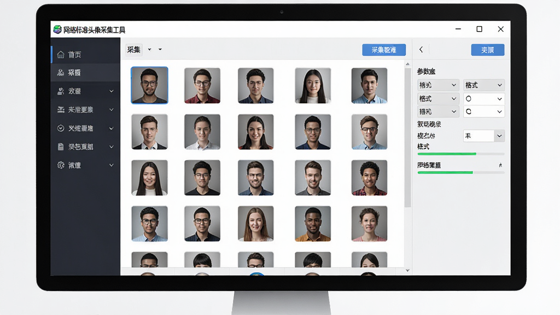This screenshot has width=560, height=315.
Task: Click the blue button atop the right panel
Action: tap(487, 50)
